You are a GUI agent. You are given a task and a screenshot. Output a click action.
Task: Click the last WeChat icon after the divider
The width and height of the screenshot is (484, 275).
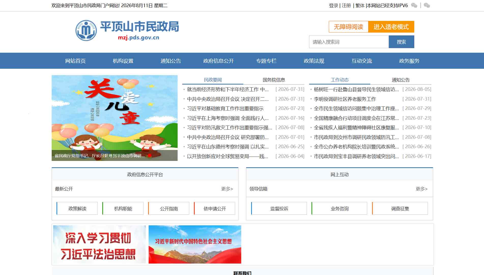427,5
